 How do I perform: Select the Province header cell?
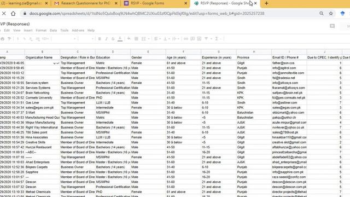(x=254, y=57)
